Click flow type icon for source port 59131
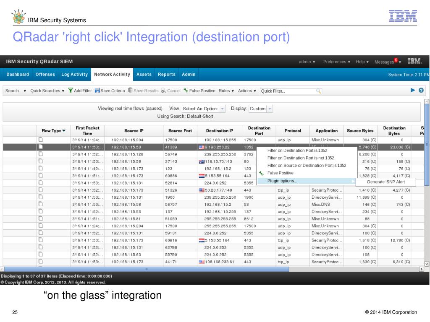The width and height of the screenshot is (430, 322). tap(41, 233)
